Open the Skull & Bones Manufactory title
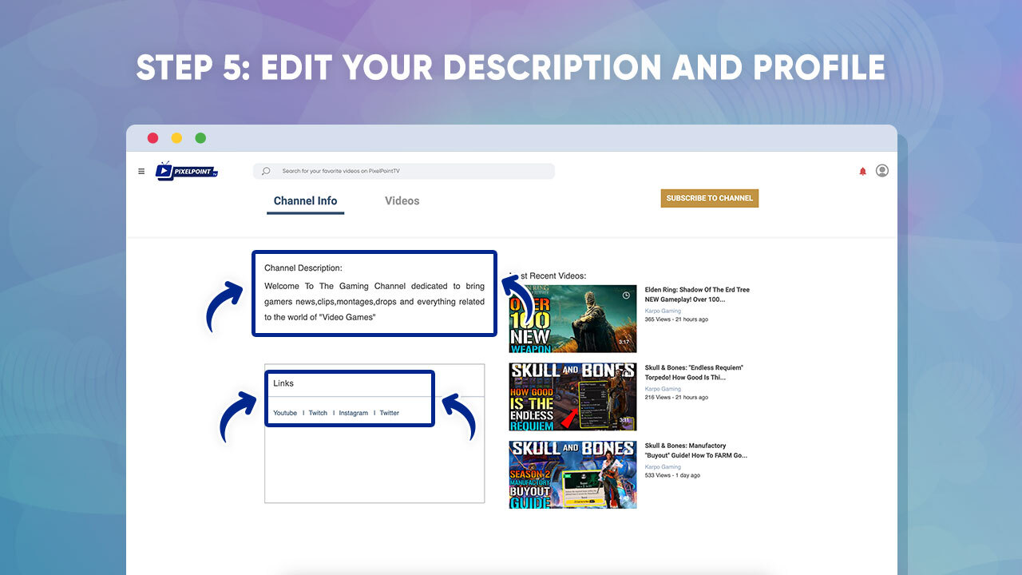Viewport: 1022px width, 575px height. click(696, 450)
